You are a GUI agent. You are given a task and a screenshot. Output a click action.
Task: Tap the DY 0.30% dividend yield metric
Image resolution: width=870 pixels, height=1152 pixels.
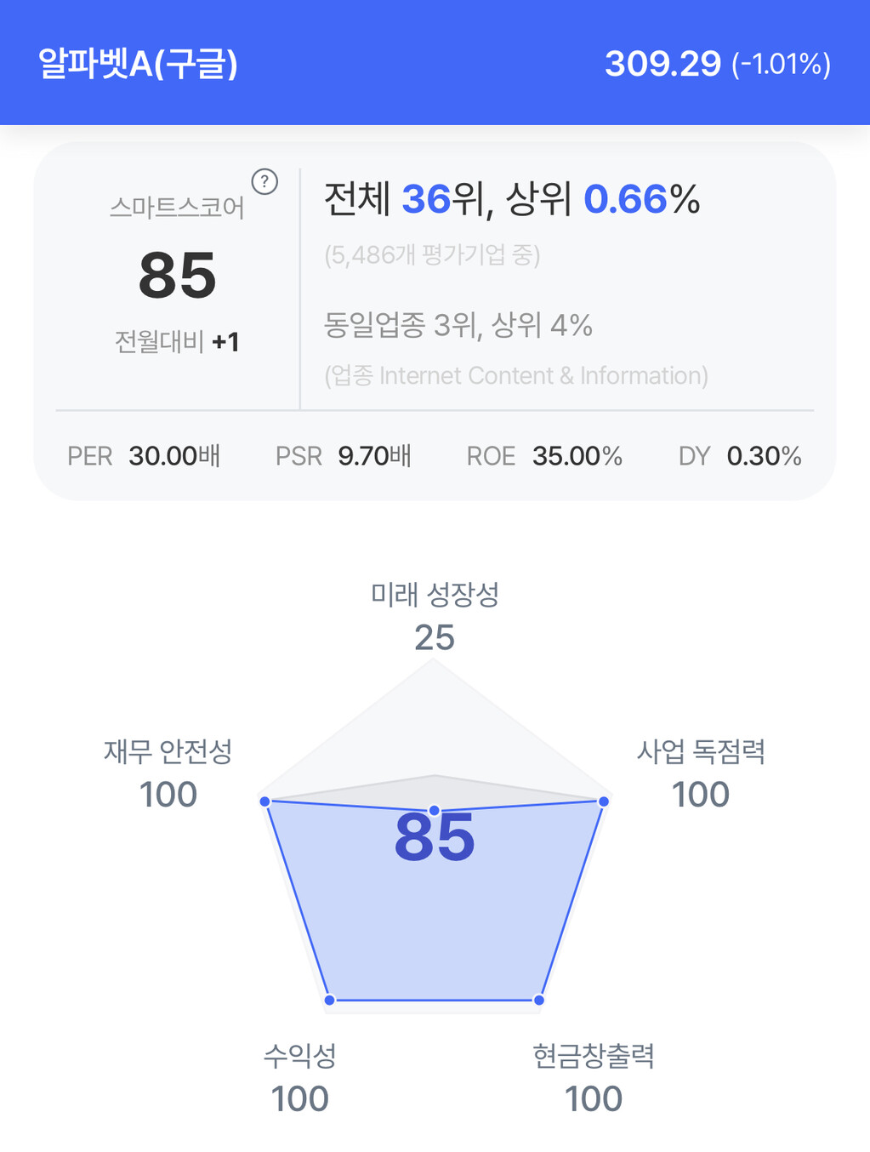(740, 456)
